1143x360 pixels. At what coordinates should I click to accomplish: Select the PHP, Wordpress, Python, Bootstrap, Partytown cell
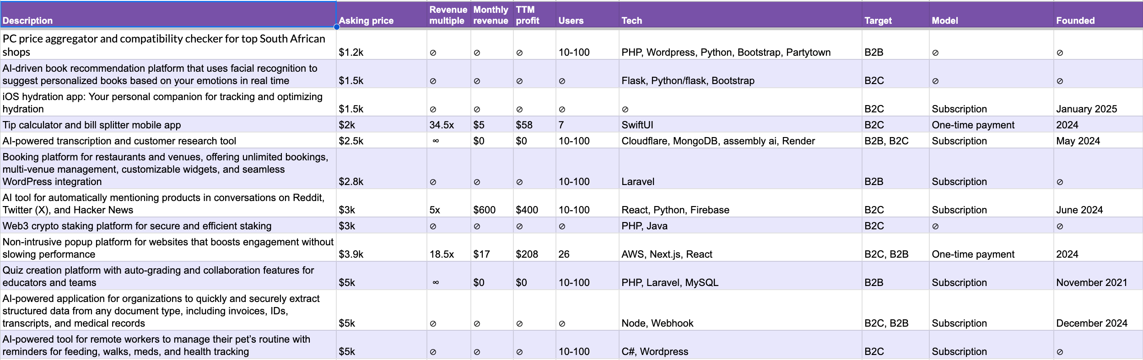[740, 45]
